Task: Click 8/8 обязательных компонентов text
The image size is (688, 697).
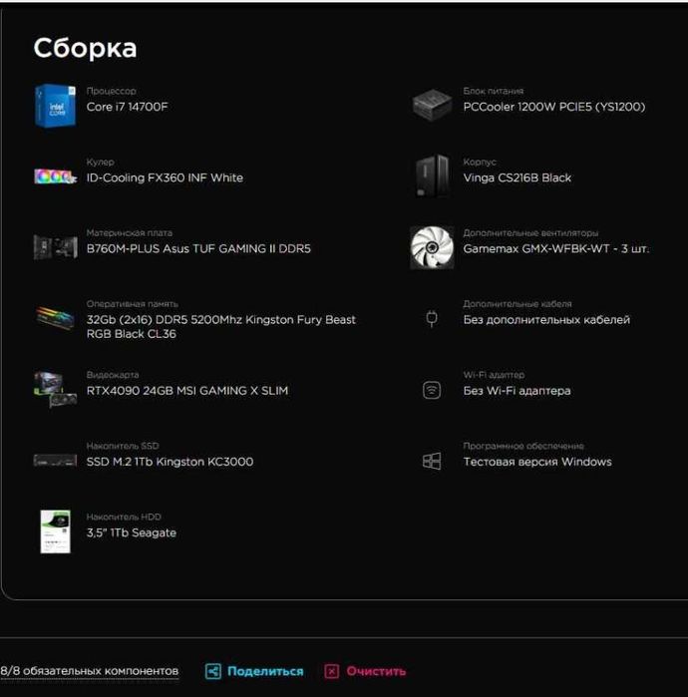Action: click(x=90, y=671)
